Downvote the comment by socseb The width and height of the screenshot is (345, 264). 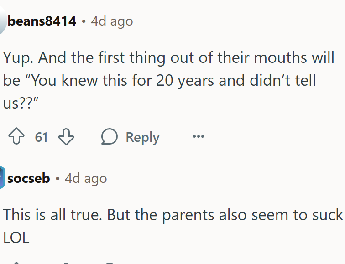[67, 262]
